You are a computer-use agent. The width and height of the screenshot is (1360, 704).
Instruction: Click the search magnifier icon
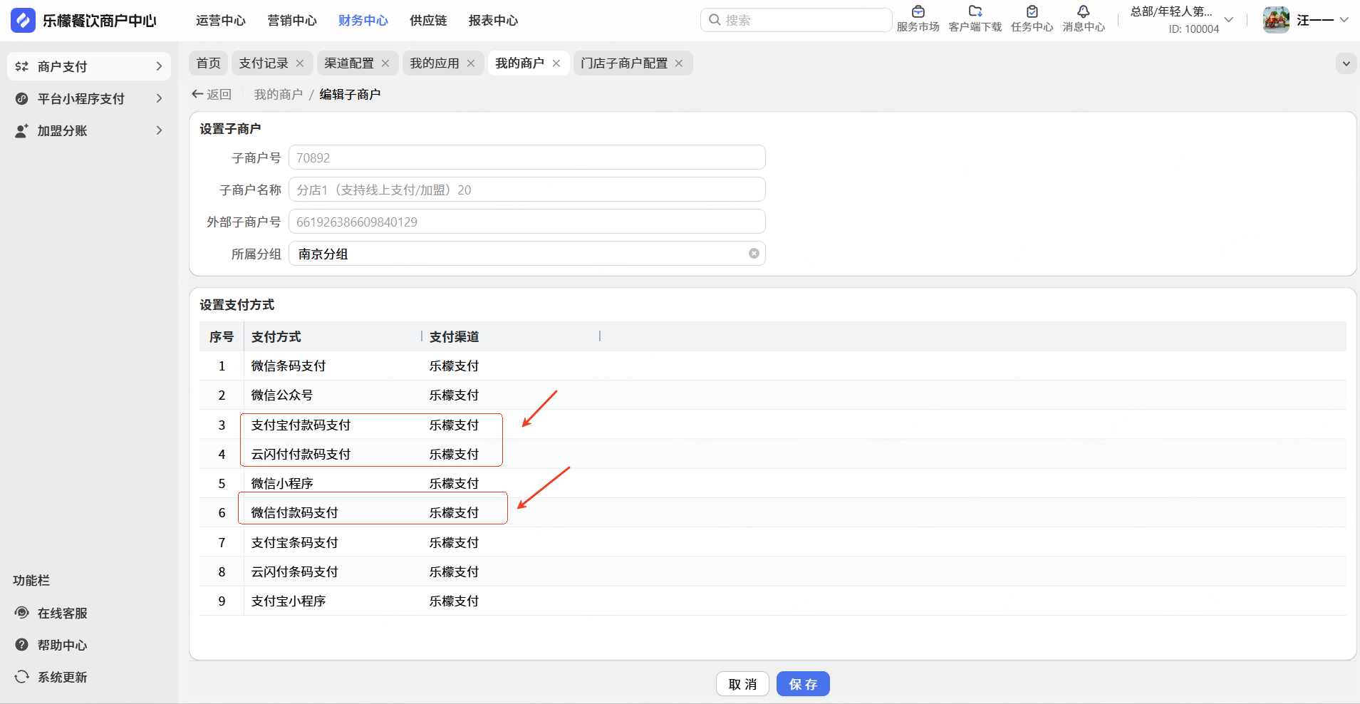715,20
